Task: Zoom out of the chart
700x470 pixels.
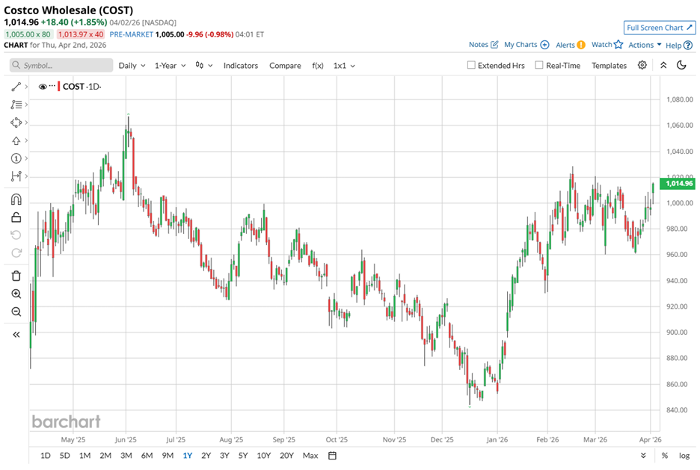Action: coord(16,312)
